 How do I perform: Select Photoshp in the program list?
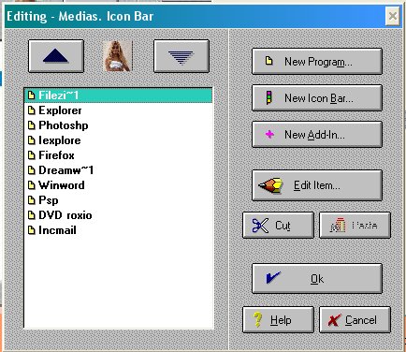click(x=119, y=125)
